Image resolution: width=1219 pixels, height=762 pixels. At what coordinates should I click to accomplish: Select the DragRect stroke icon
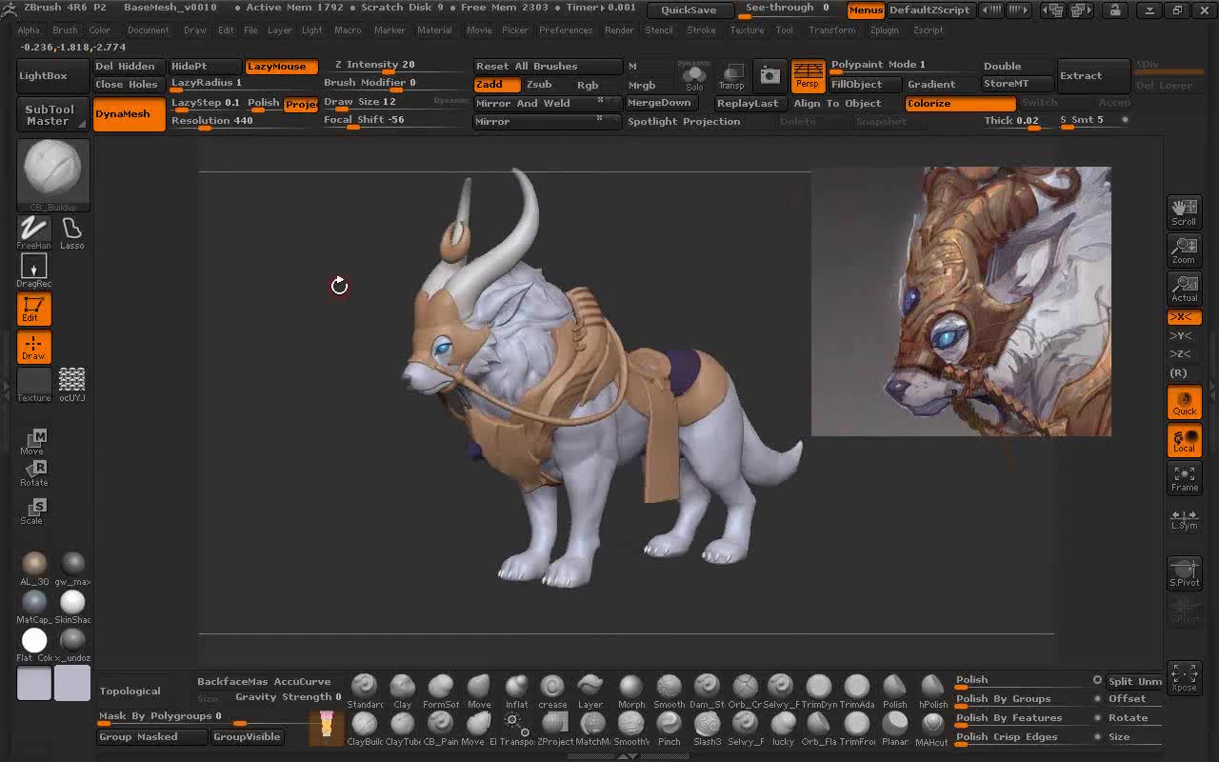pyautogui.click(x=33, y=271)
